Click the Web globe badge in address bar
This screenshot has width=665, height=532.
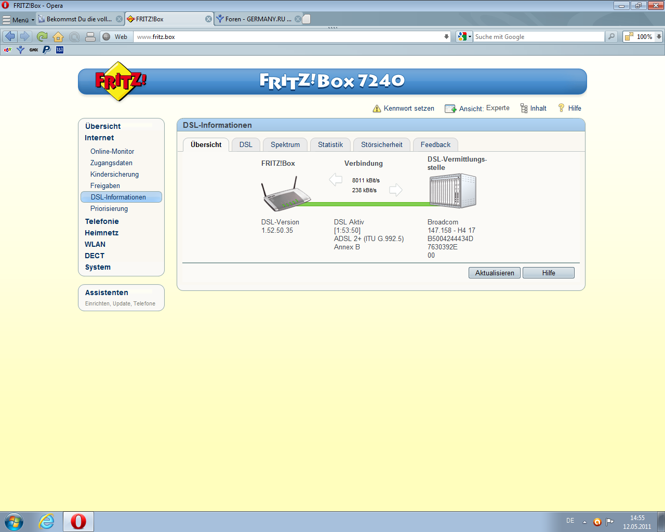(115, 37)
